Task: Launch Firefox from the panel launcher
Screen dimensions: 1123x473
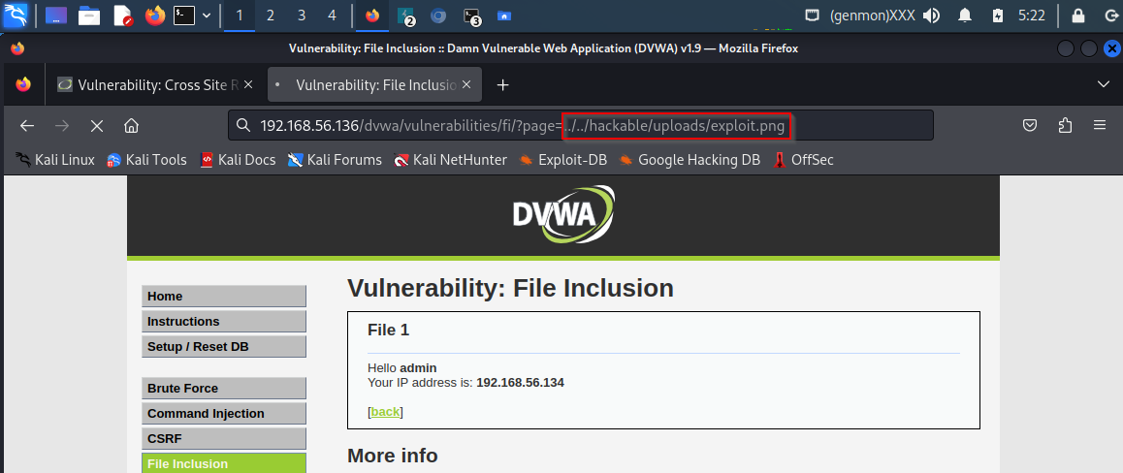Action: [x=155, y=16]
